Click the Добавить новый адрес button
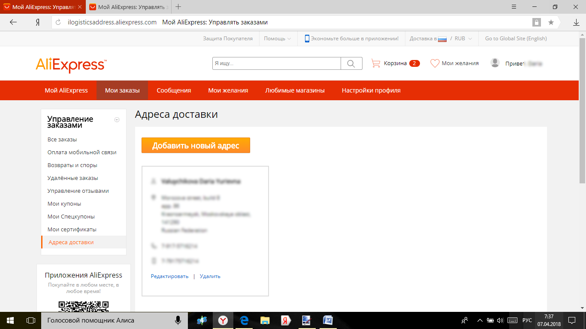The image size is (586, 329). click(x=196, y=145)
